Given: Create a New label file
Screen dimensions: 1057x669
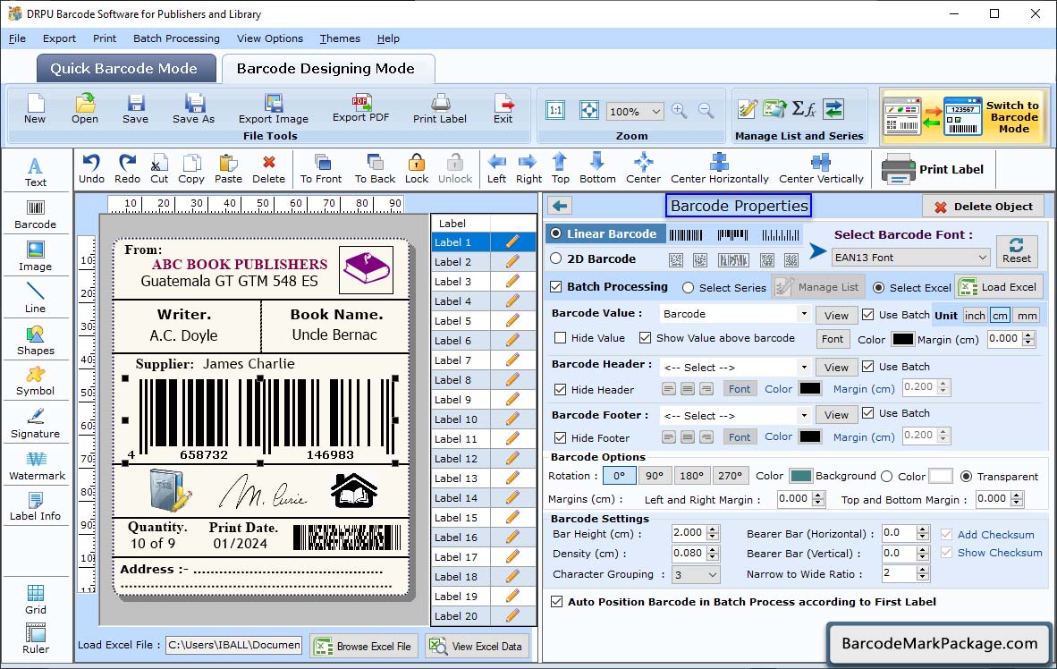Looking at the screenshot, I should 35,108.
